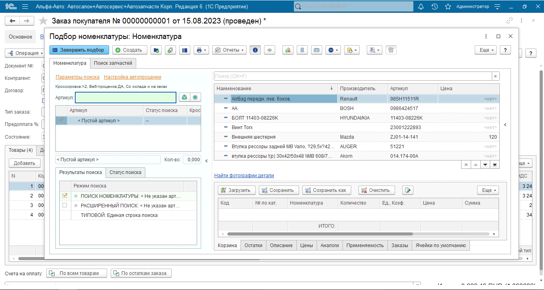Open the Настройка автопроценки link
Image resolution: width=544 pixels, height=290 pixels.
pos(133,77)
